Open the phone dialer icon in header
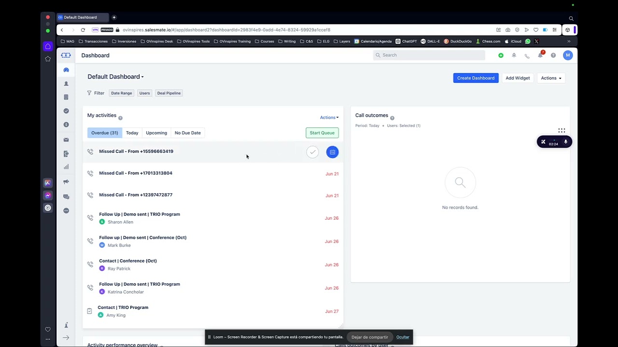Image resolution: width=618 pixels, height=347 pixels. click(527, 55)
